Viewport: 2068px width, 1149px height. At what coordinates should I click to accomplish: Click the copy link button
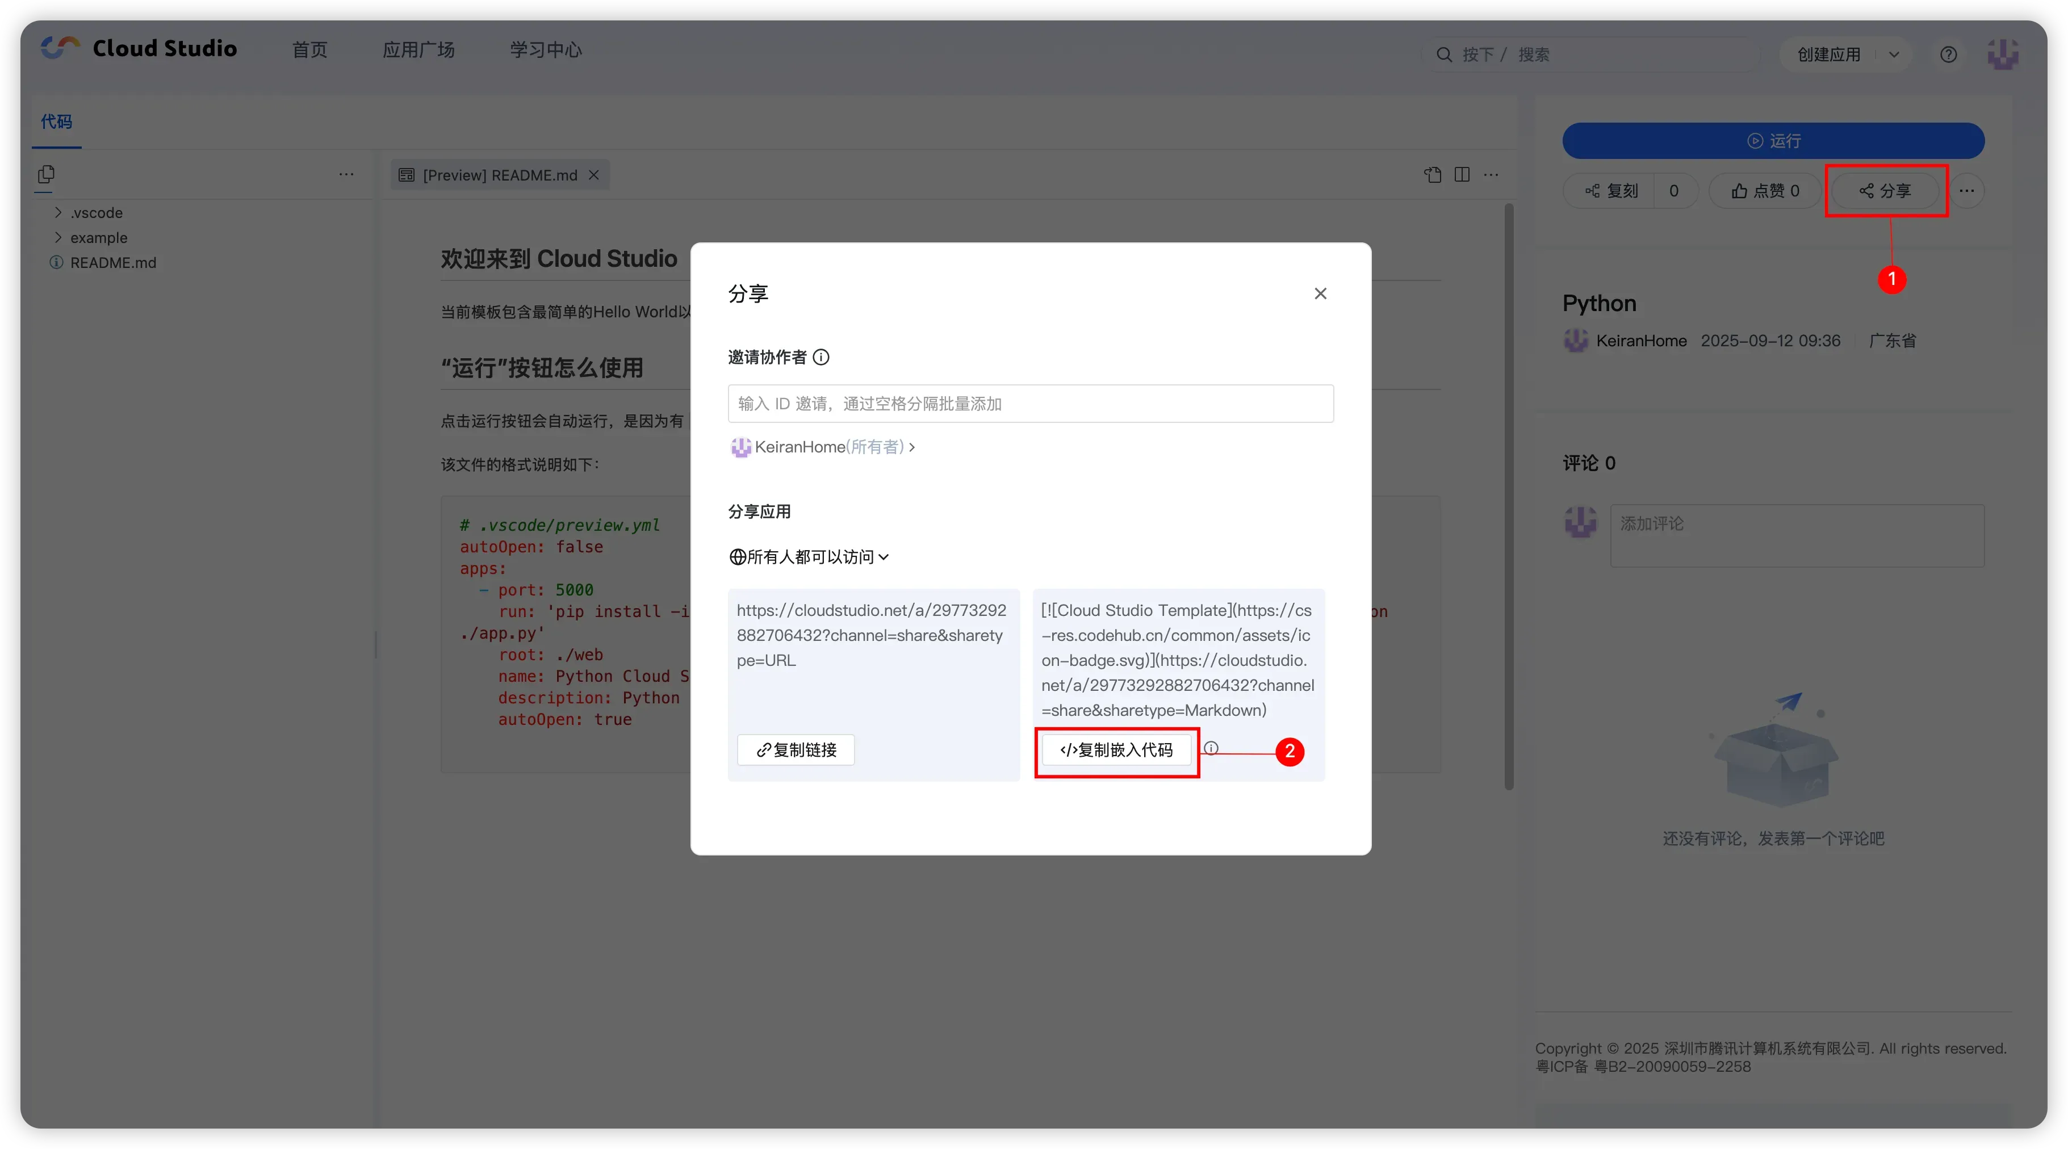pos(796,749)
